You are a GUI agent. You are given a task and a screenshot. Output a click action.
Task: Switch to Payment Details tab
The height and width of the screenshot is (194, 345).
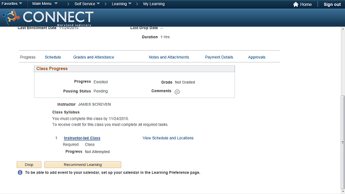tap(219, 57)
